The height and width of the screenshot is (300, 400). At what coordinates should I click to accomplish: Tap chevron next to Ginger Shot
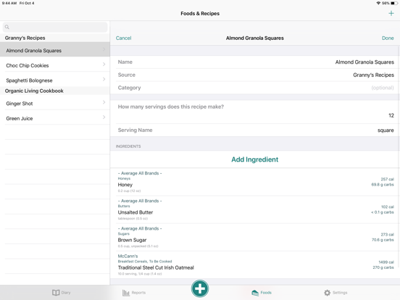(x=104, y=102)
